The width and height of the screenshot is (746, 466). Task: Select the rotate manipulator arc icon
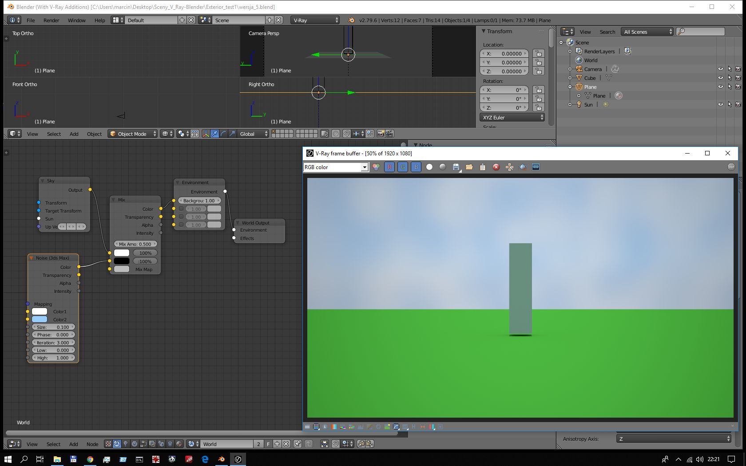point(223,134)
